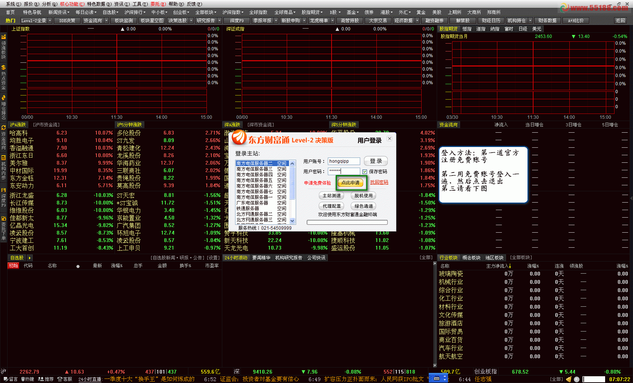Image resolution: width=633 pixels, height=383 pixels.
Task: Click the 东方财富通 logo in login dialog
Action: point(239,138)
